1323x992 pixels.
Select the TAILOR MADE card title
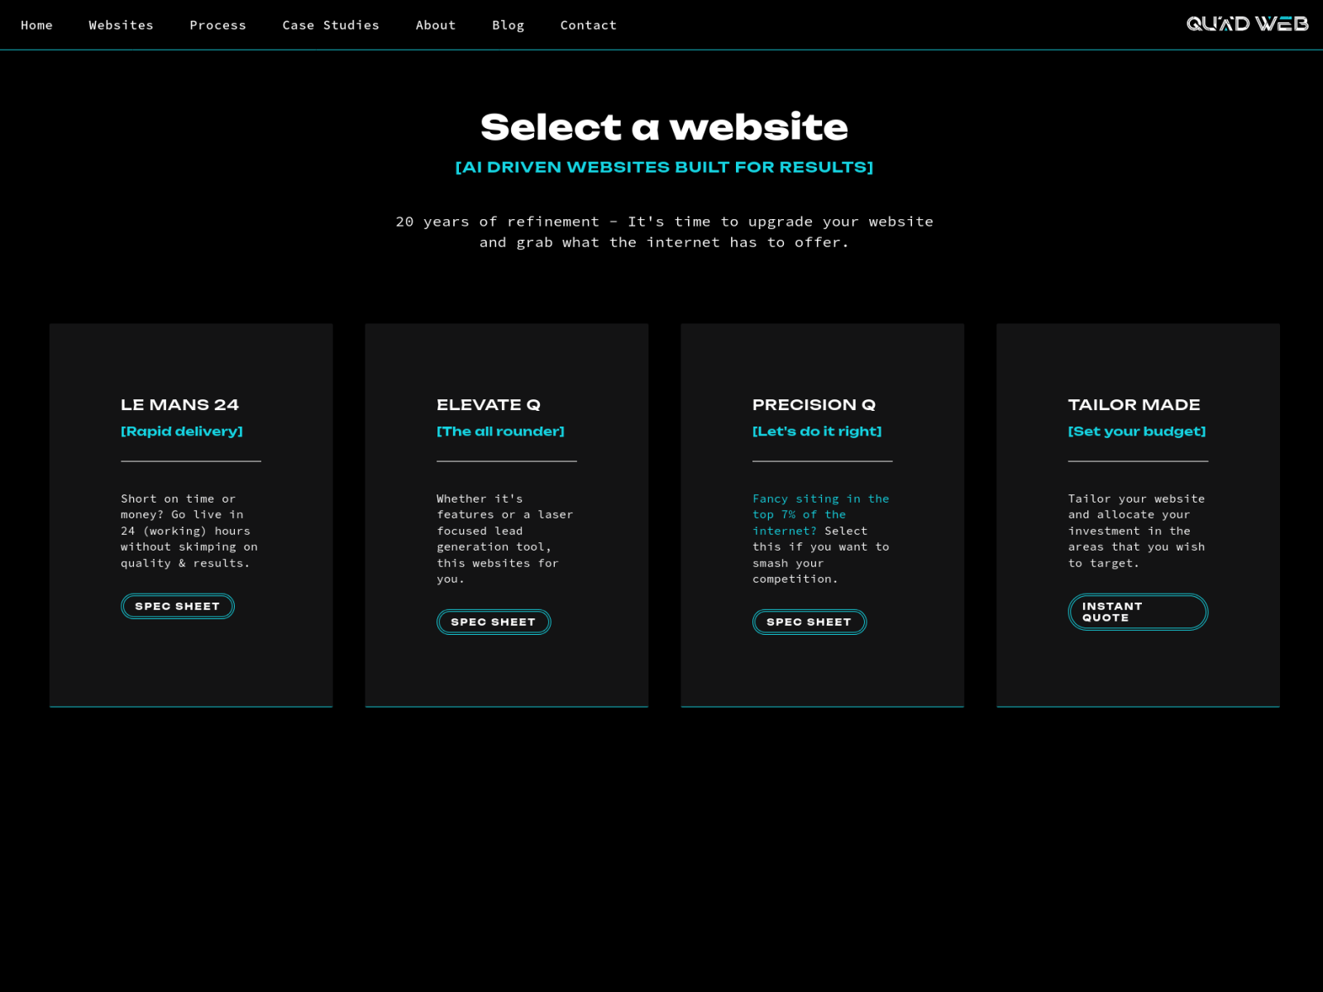[x=1134, y=404]
